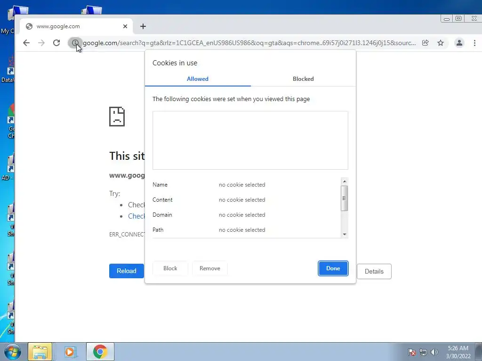Screen dimensions: 482x361
Task: Open site information icon in address bar
Action: click(75, 43)
